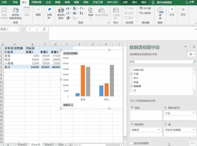Open Recommended Charts

(61, 13)
